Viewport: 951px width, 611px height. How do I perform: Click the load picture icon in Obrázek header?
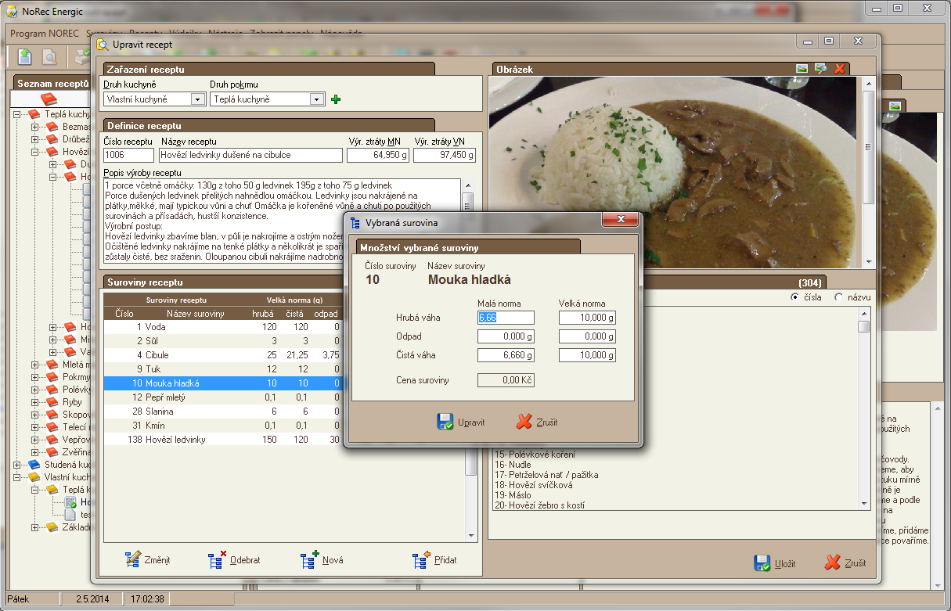click(802, 69)
